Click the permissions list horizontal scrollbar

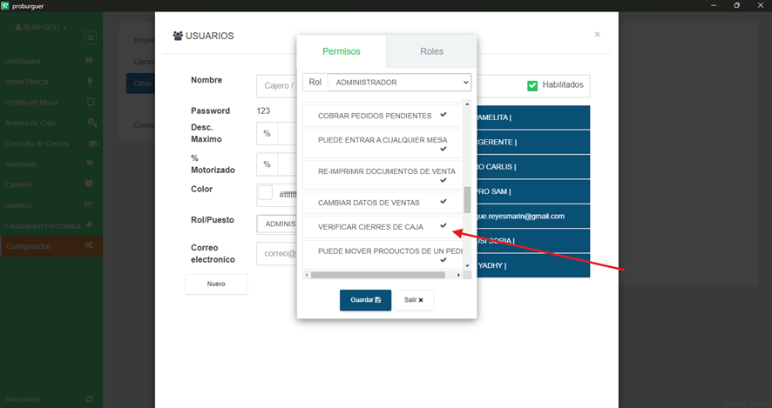click(378, 275)
